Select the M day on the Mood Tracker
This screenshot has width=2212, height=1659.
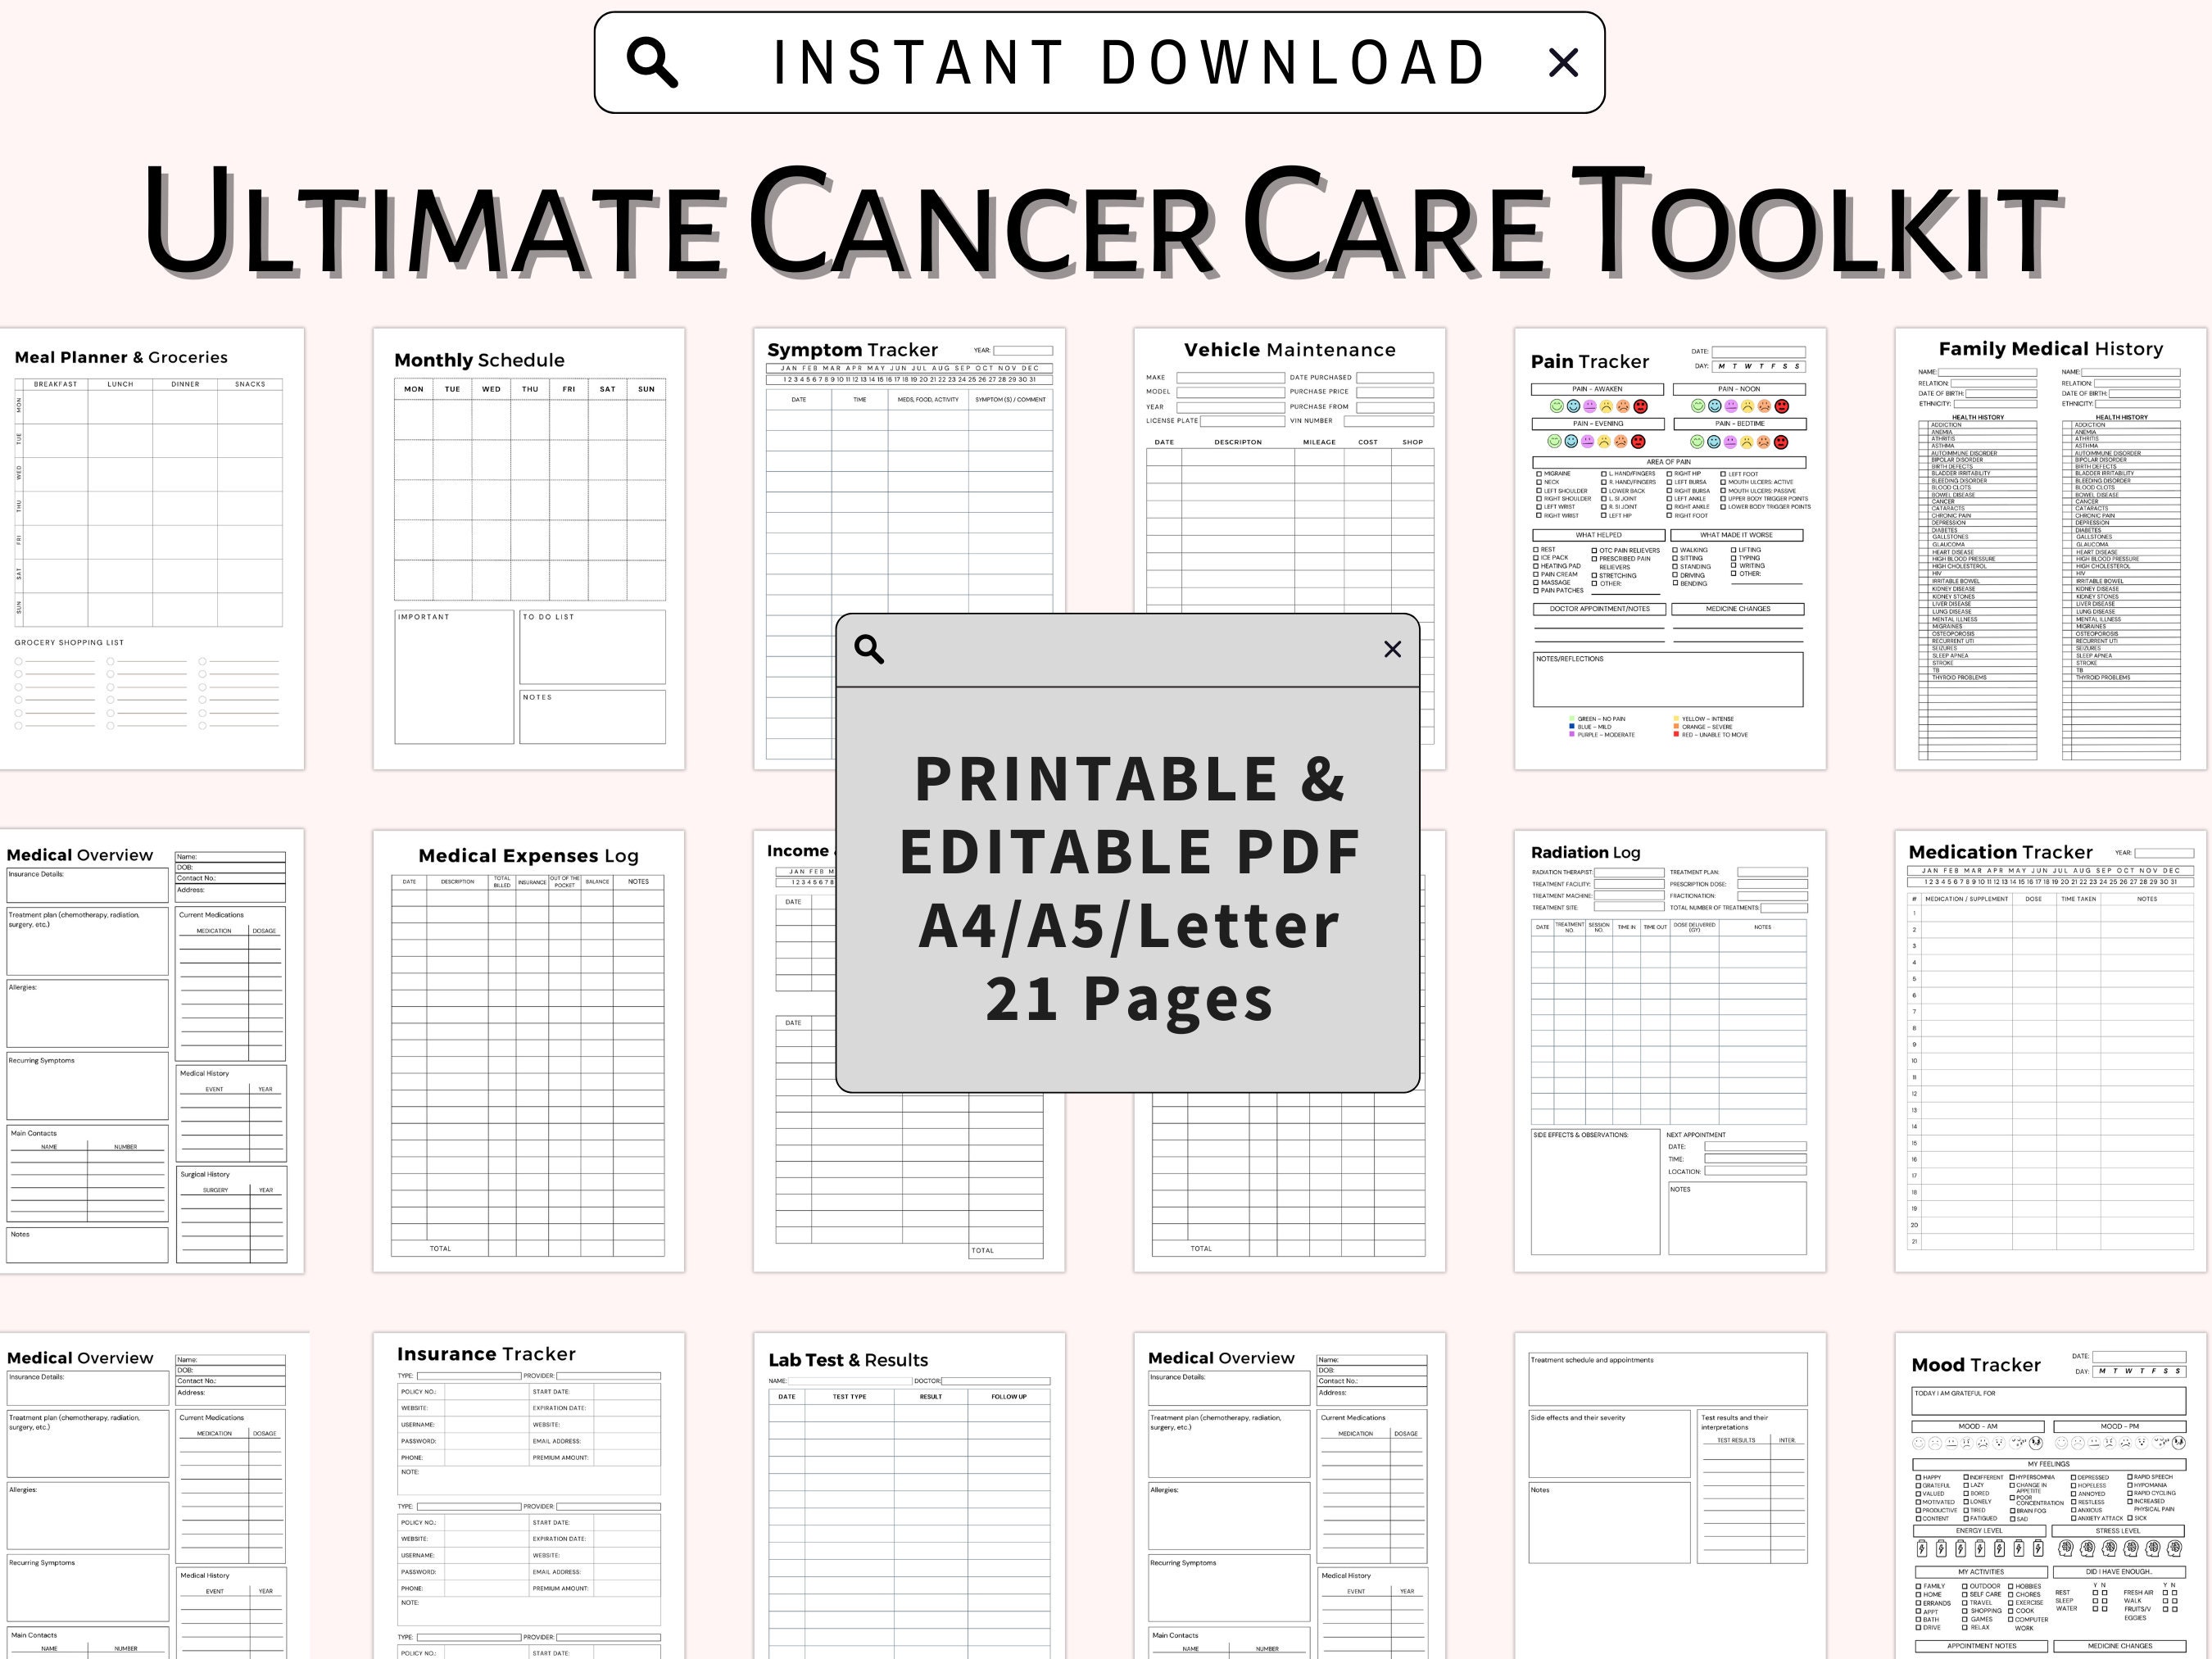2102,1371
